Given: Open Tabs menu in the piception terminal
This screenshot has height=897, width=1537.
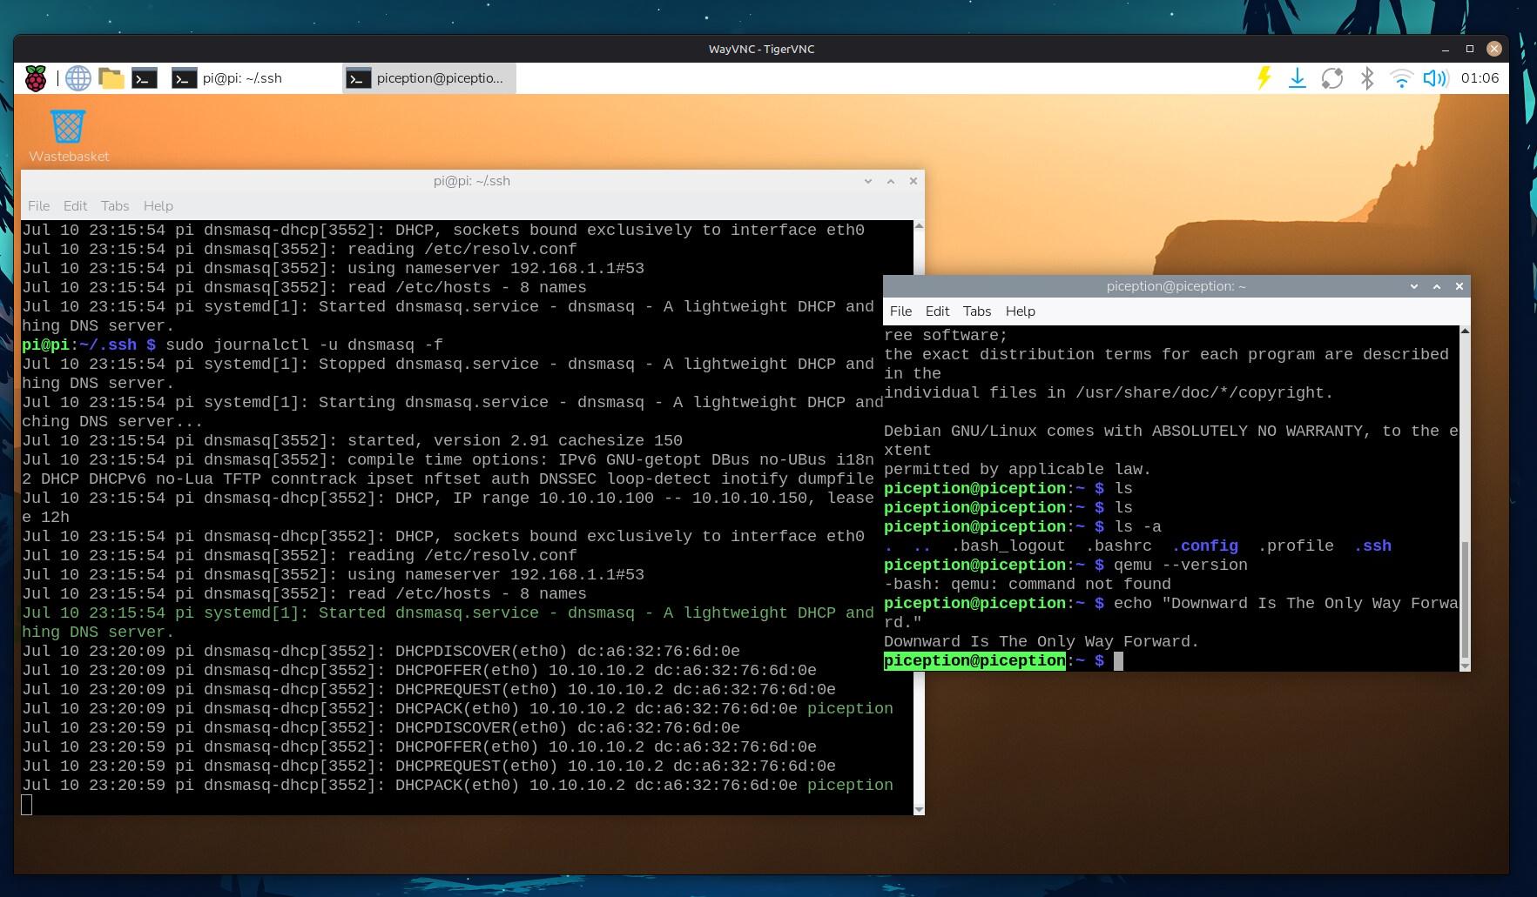Looking at the screenshot, I should pos(977,311).
